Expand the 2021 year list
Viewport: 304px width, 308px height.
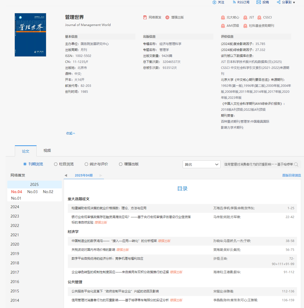15,235
